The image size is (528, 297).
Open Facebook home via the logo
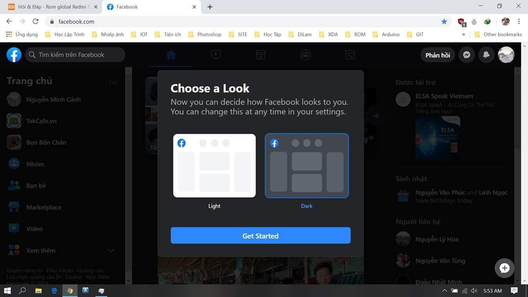(x=14, y=55)
